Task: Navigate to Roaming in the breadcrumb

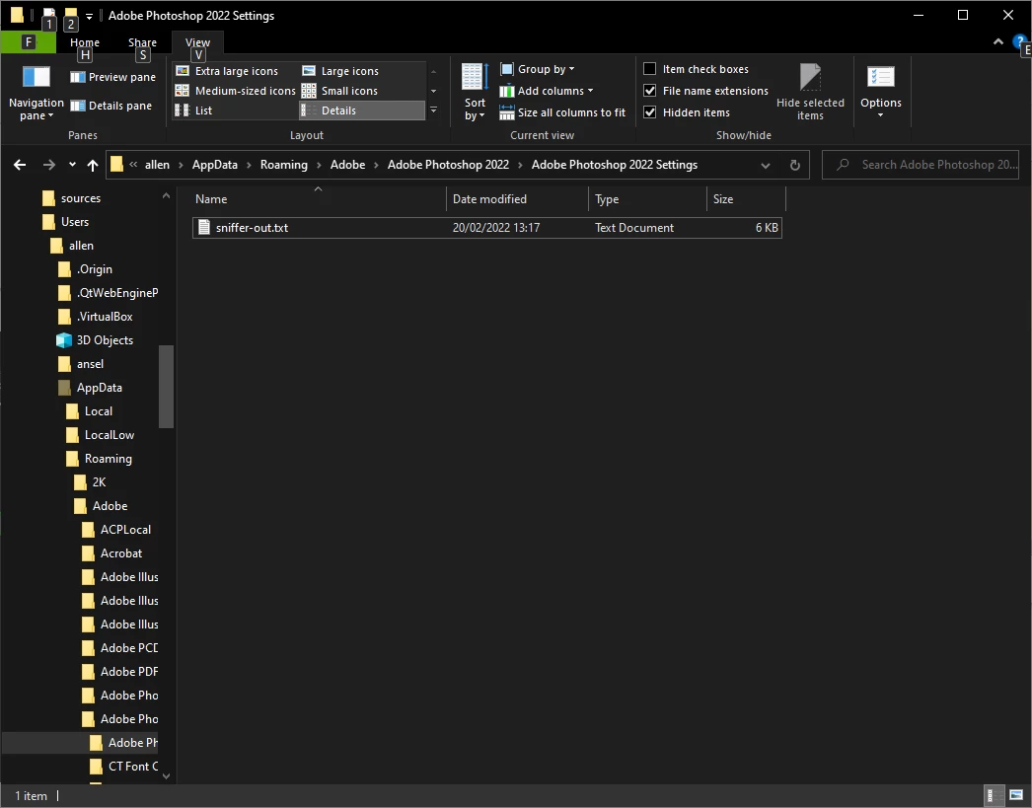Action: tap(284, 165)
